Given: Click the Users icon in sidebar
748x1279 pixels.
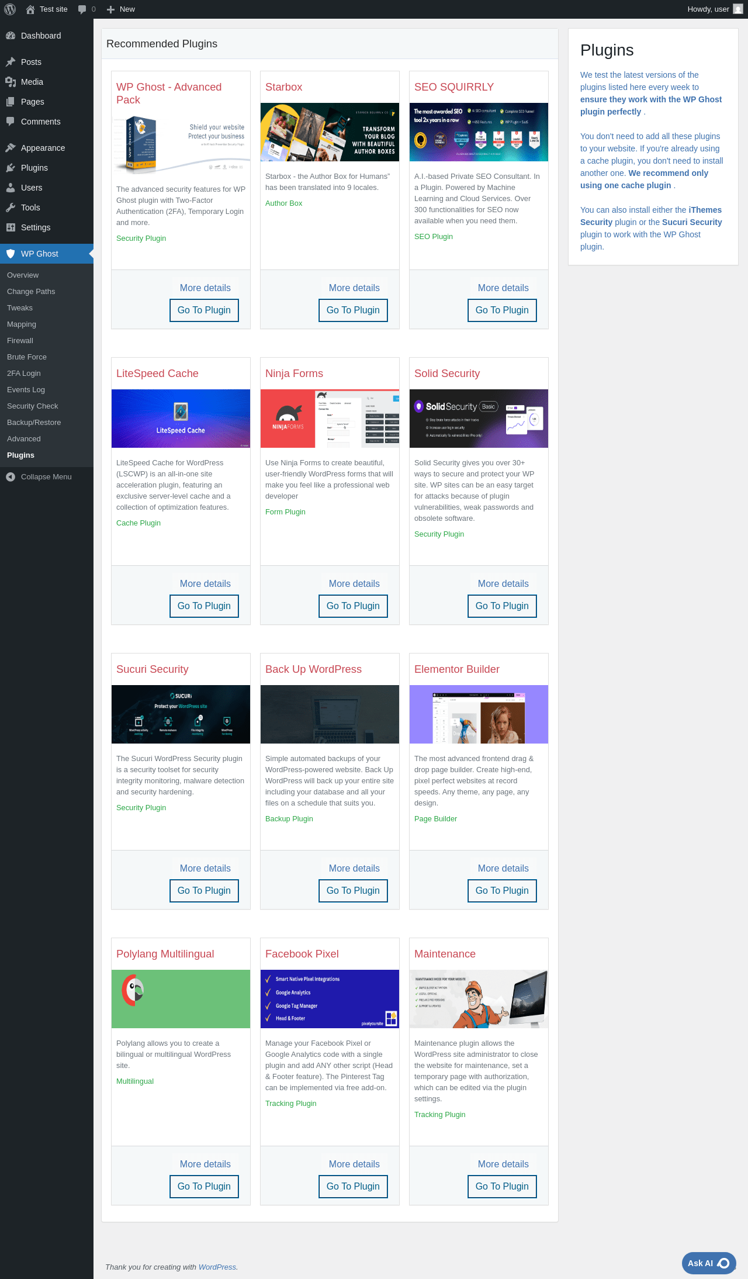Looking at the screenshot, I should tap(11, 188).
